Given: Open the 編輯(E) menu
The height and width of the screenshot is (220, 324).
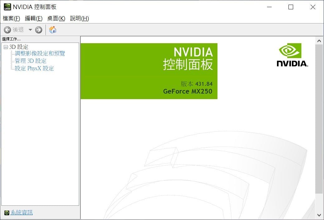Looking at the screenshot, I should 33,18.
